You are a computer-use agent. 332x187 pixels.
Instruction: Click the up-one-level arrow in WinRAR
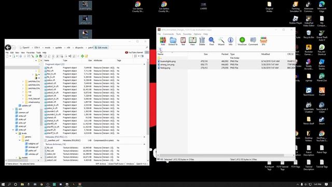point(160,49)
